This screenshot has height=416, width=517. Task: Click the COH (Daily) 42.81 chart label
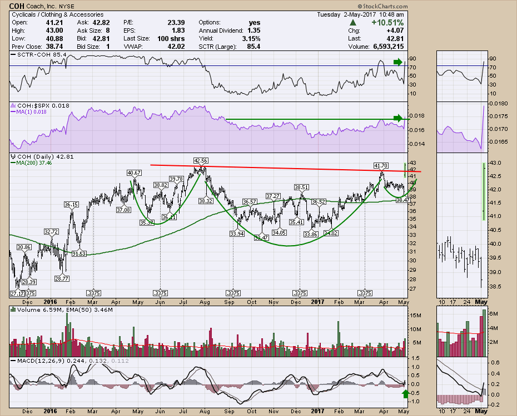coord(45,157)
